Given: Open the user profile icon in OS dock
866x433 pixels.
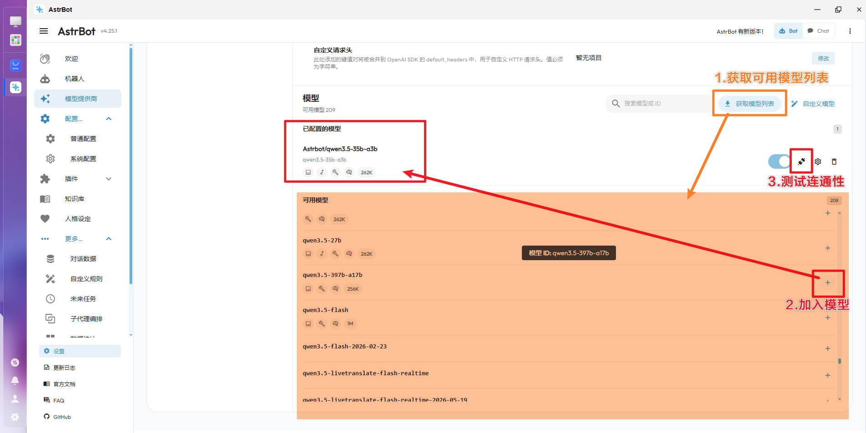Looking at the screenshot, I should [15, 399].
